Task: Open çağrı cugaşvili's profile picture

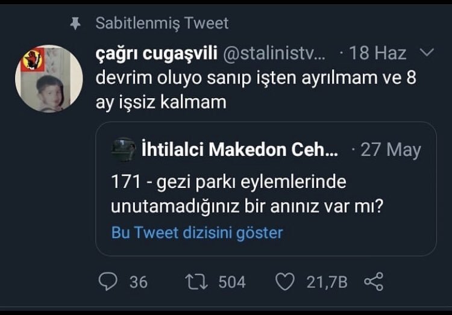Action: (49, 78)
